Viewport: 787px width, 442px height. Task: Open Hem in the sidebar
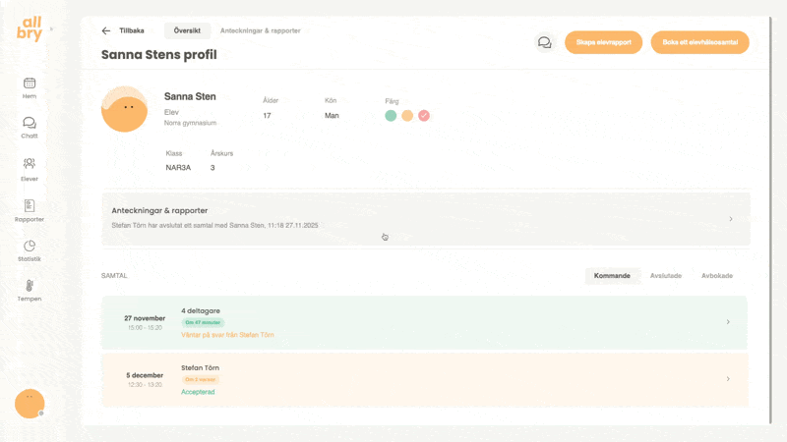click(30, 85)
